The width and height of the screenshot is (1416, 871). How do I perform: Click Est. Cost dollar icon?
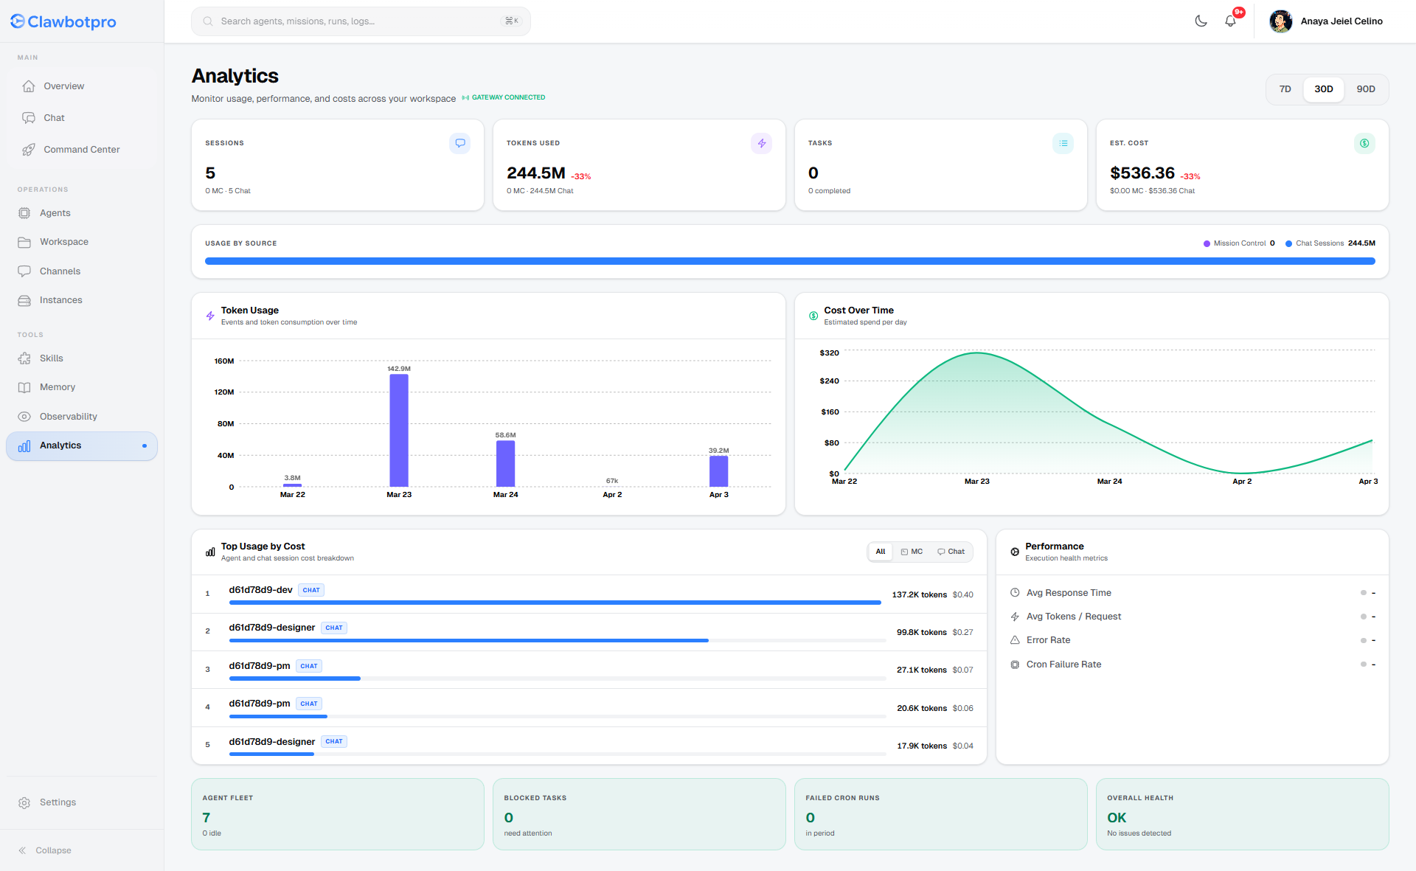coord(1364,143)
